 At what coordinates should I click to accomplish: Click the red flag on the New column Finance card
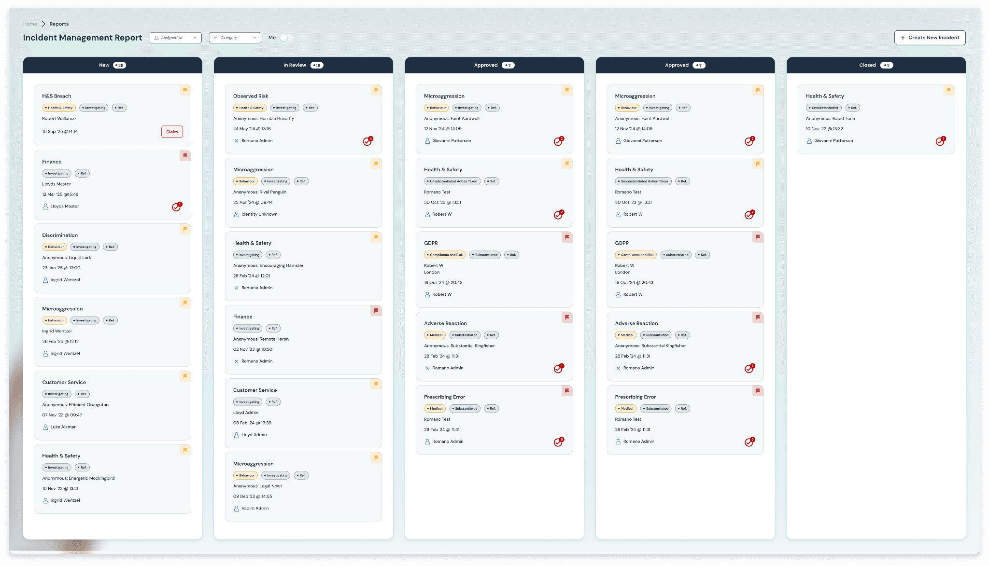click(x=185, y=155)
